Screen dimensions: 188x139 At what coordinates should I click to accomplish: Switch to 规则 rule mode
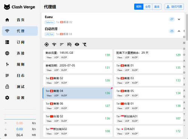point(139,7)
